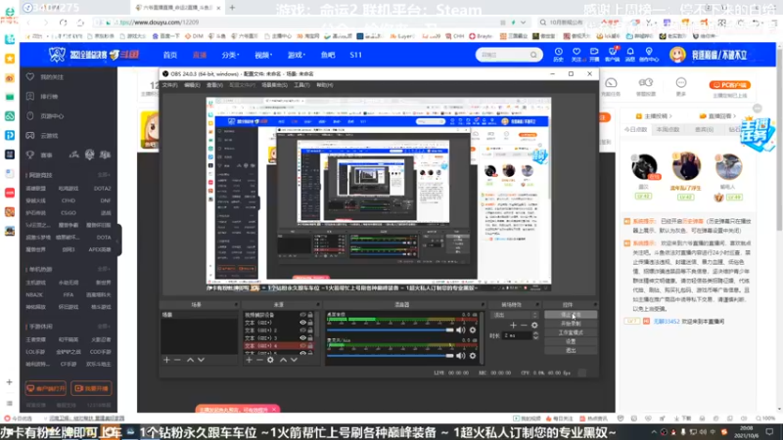Viewport: 783px width, 440px height.
Task: Expand all 单机热游 categories in sidebar
Action: tap(104, 270)
